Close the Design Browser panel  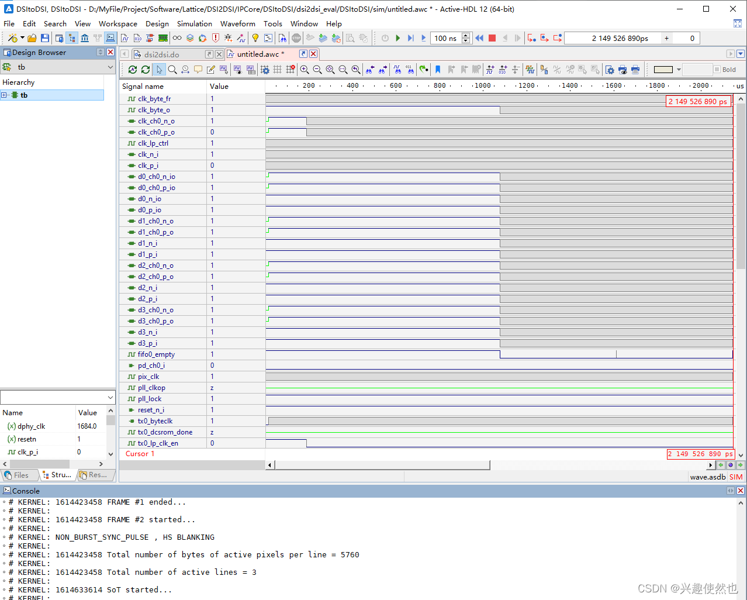pos(110,52)
